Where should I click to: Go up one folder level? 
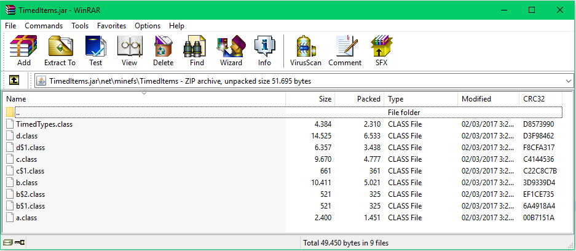point(14,80)
